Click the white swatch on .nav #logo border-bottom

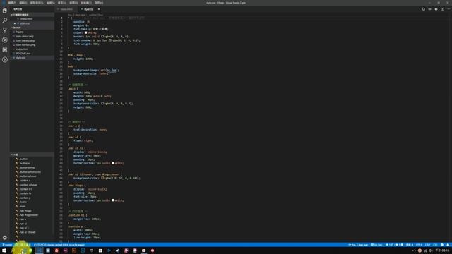(113, 200)
